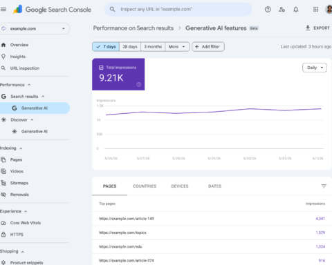
Task: Click the search magnifier icon in URL bar
Action: [112, 9]
